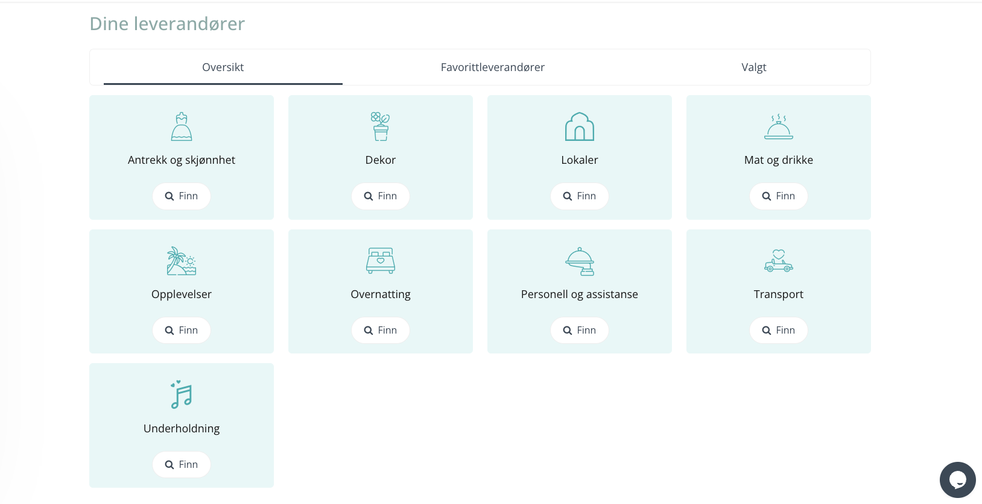Click the wedding car Transport icon

779,261
